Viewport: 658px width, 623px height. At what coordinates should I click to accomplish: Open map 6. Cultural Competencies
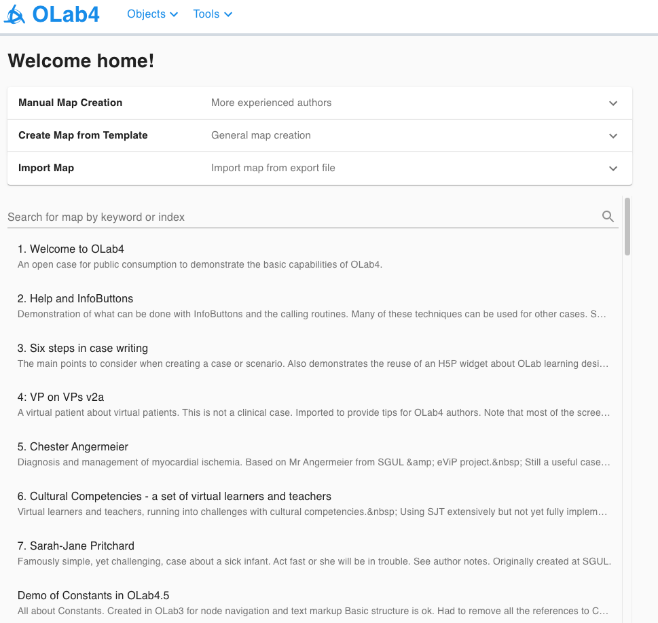click(x=174, y=496)
